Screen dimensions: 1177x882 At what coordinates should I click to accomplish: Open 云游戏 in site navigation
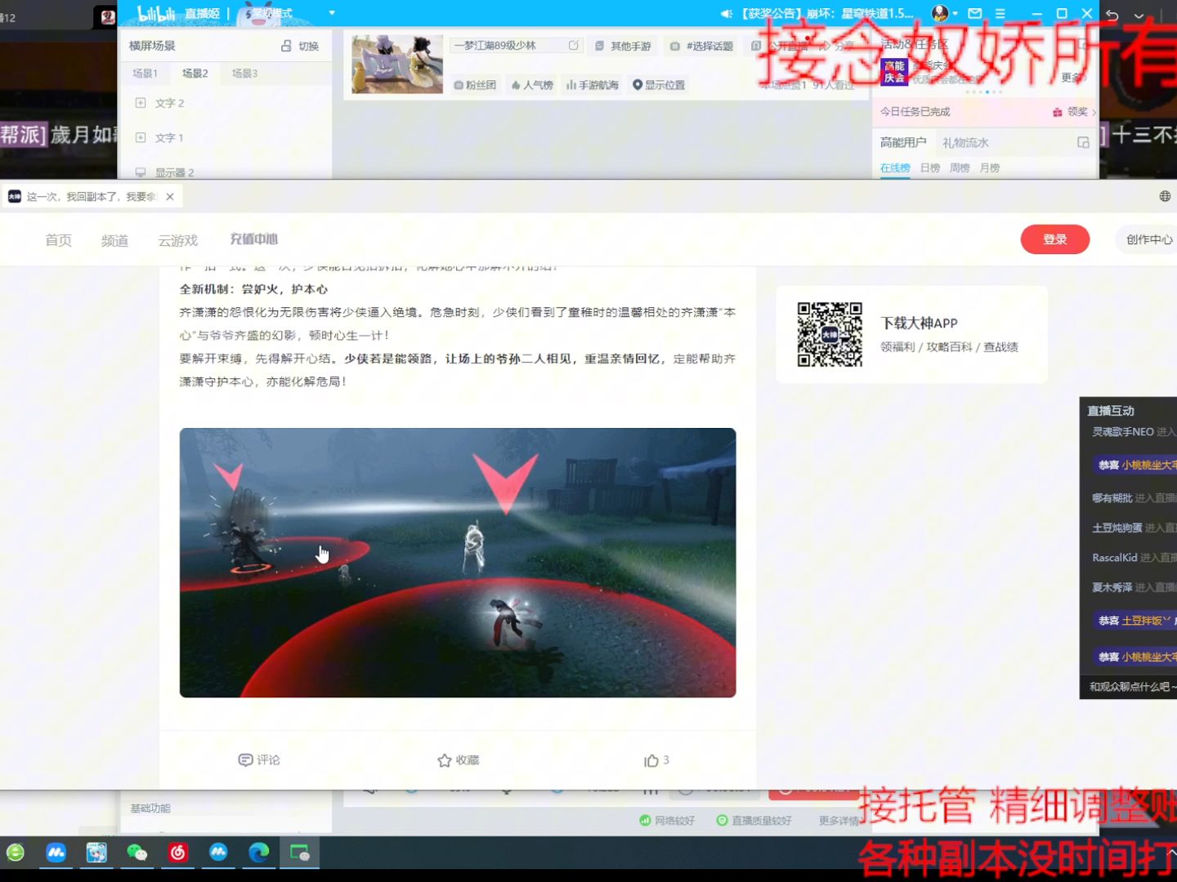click(x=178, y=240)
